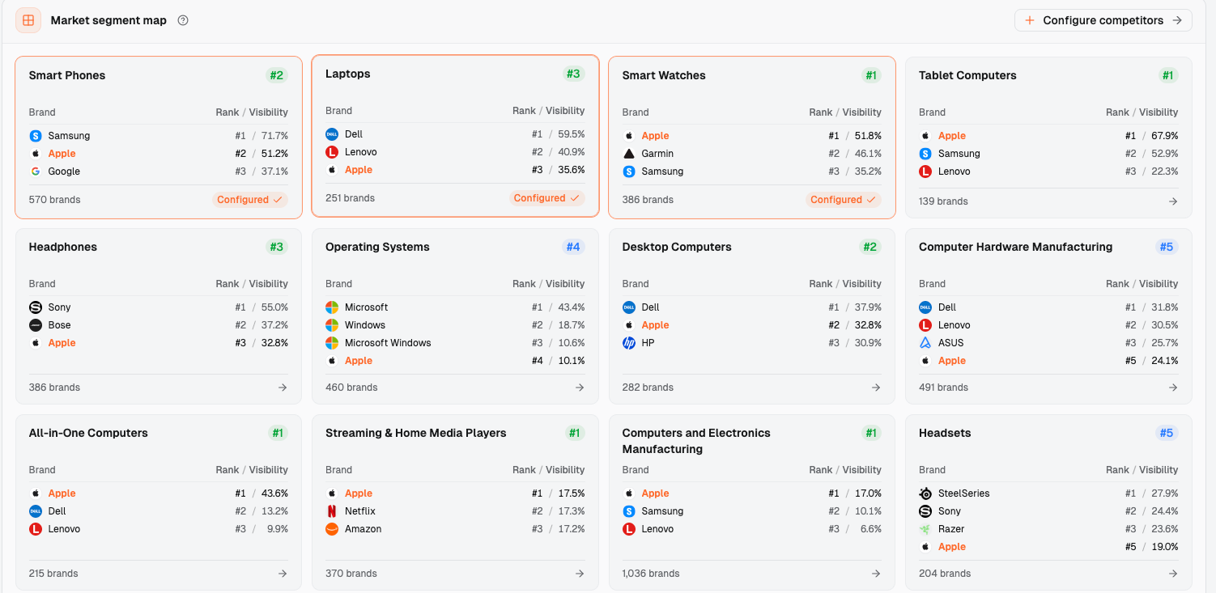Viewport: 1216px width, 593px height.
Task: Click Configured badge in Smart Phones card
Action: tap(250, 200)
